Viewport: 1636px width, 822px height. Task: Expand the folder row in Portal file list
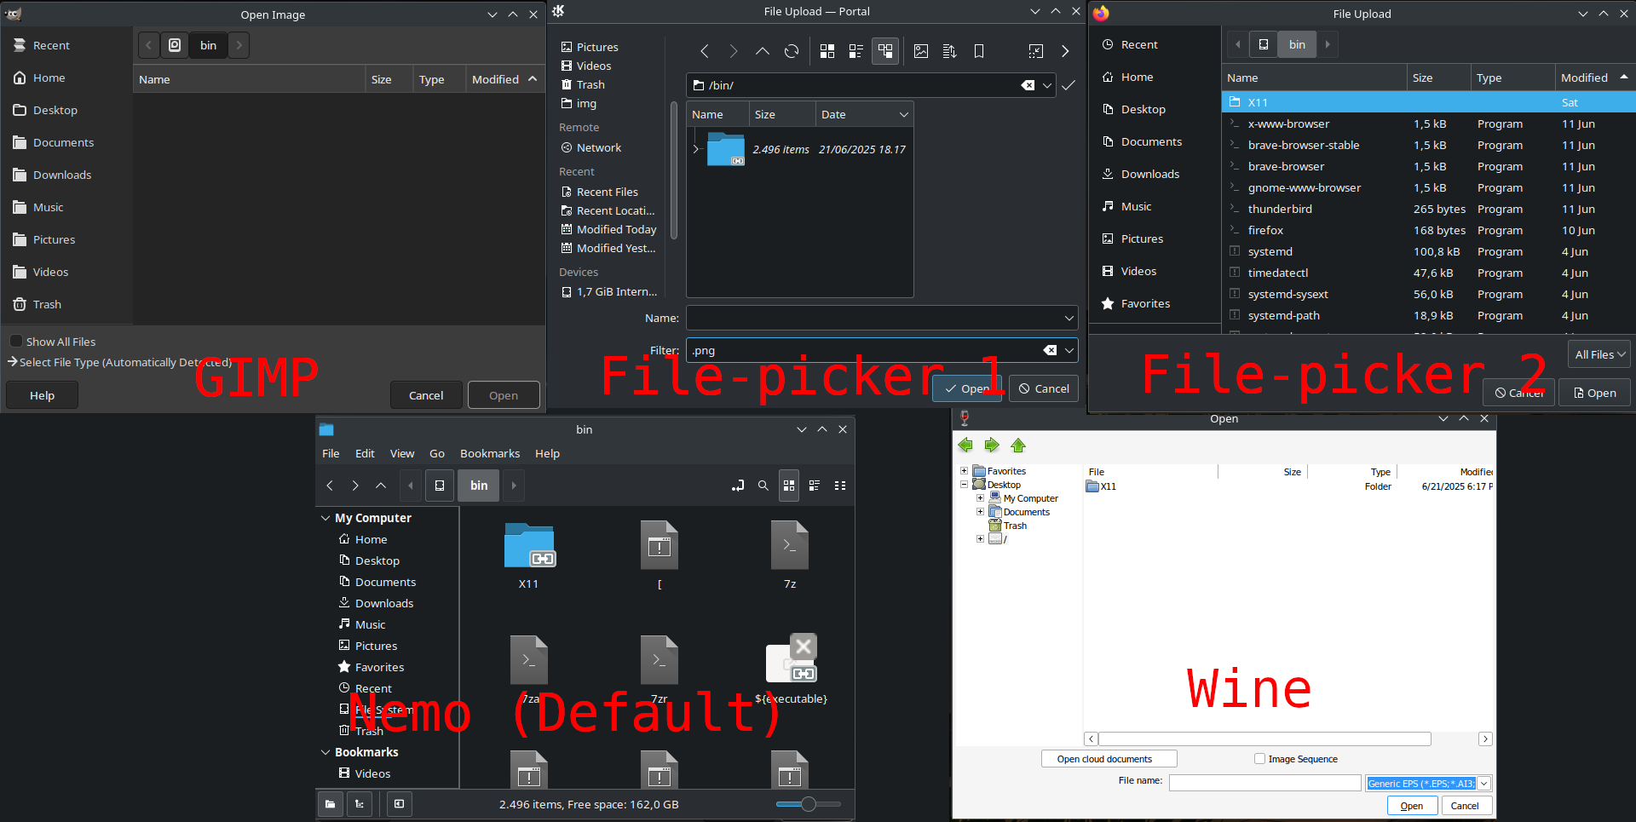[x=696, y=149]
